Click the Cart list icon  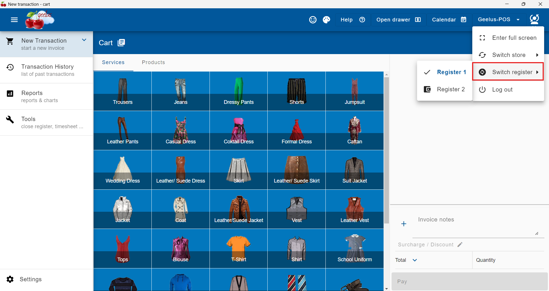click(121, 43)
